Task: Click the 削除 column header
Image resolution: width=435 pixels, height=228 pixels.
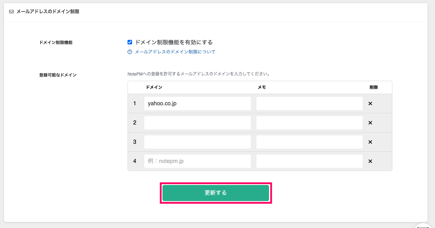Action: click(x=374, y=87)
